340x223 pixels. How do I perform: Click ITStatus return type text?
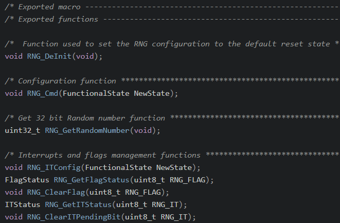23,205
